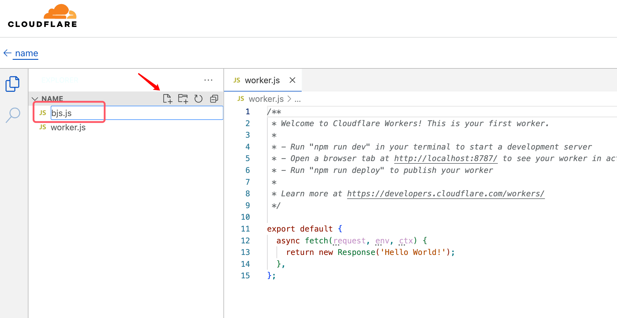Refresh the explorer file list
Viewport: 617px width, 318px height.
(x=198, y=99)
